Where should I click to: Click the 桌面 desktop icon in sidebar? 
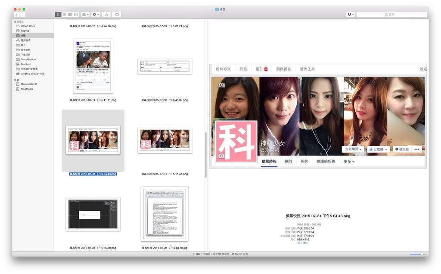pos(18,36)
